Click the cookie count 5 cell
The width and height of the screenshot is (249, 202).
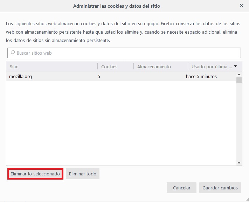click(x=99, y=77)
